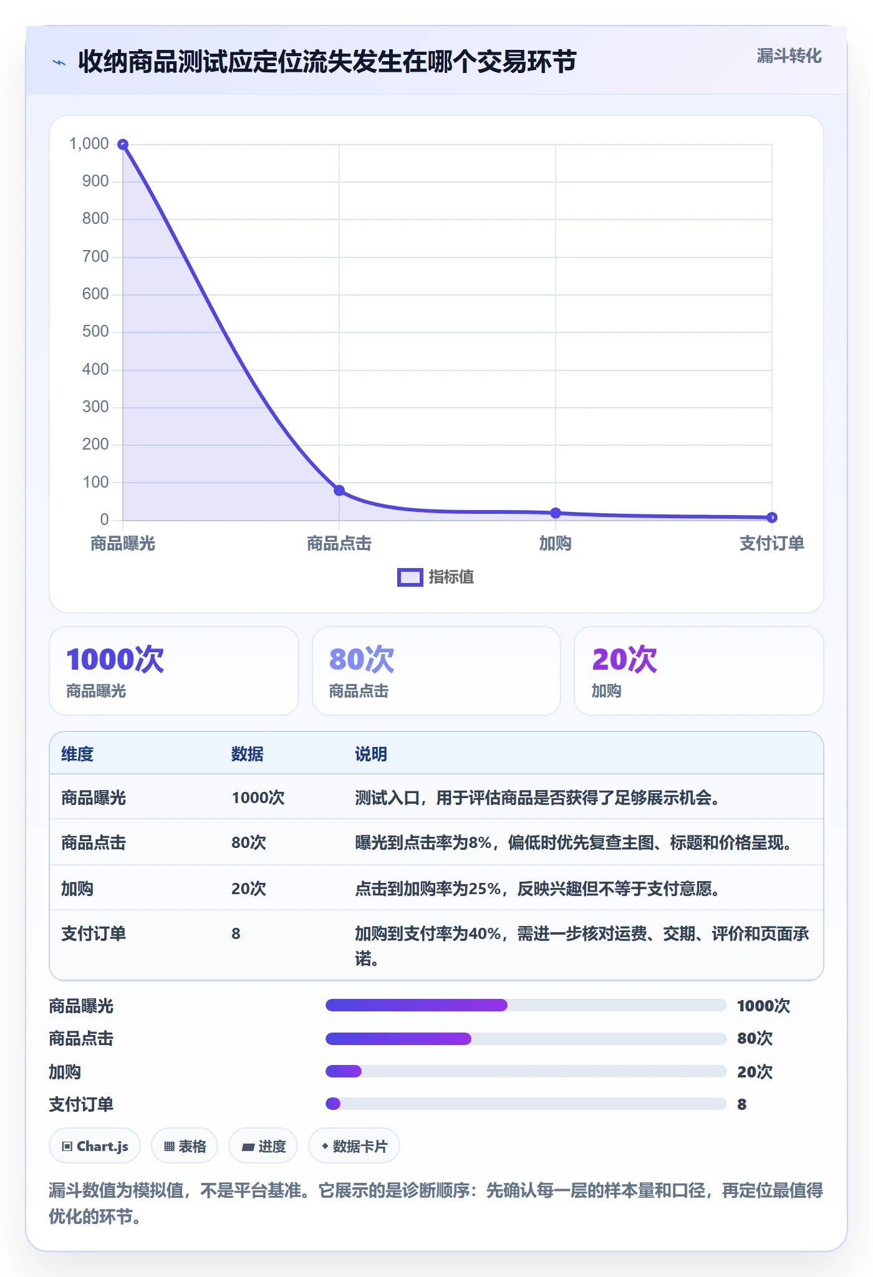Click the 1000次 progress value

[763, 1006]
